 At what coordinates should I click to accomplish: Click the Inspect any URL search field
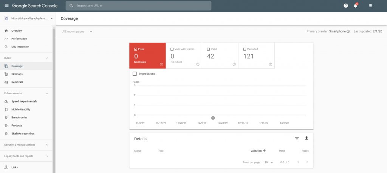(138, 5)
